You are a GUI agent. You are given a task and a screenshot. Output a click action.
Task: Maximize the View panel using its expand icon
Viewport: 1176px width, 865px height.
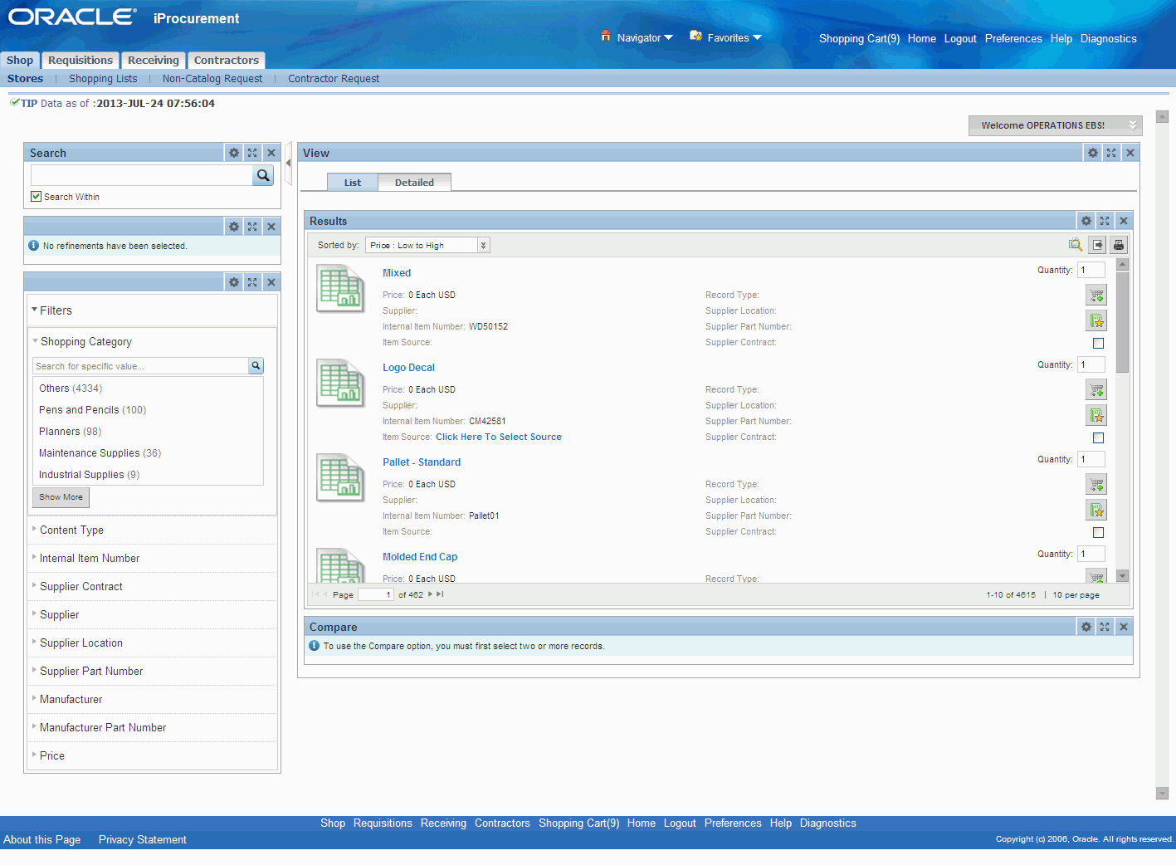[1111, 153]
